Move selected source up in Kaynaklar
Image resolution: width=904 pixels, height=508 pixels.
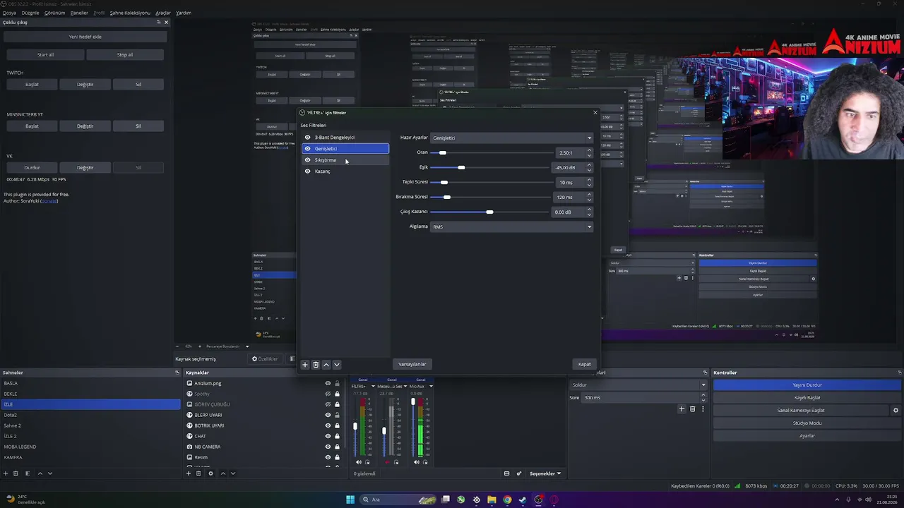(222, 473)
